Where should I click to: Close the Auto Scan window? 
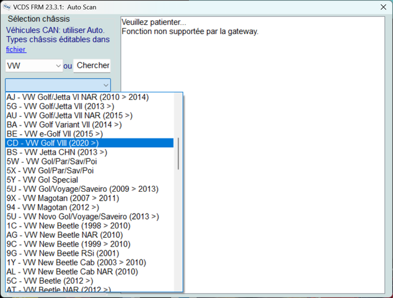click(383, 7)
